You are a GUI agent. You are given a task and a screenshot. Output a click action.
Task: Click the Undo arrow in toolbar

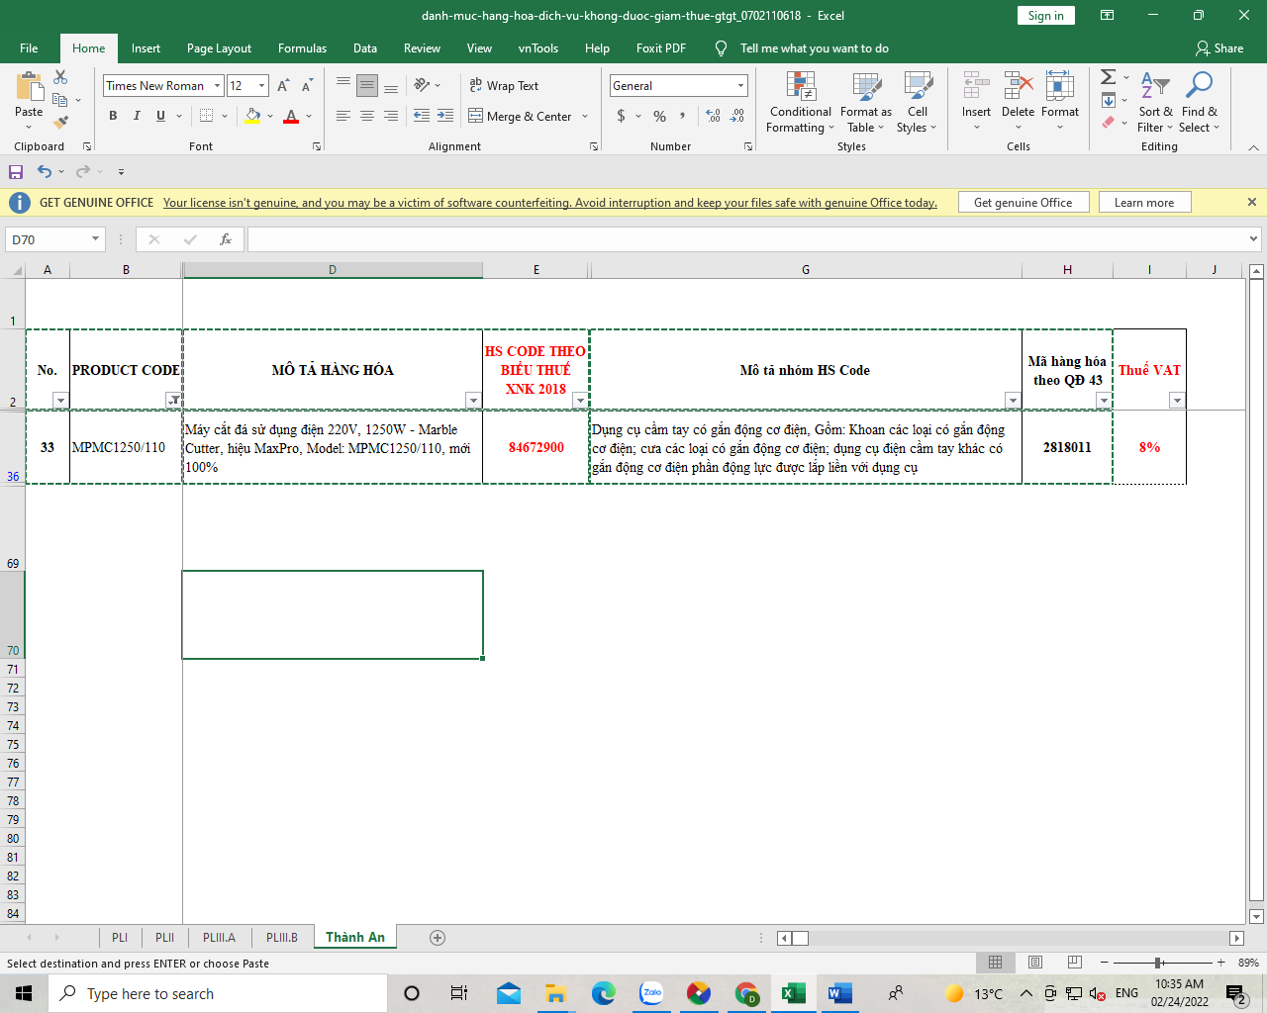point(45,171)
